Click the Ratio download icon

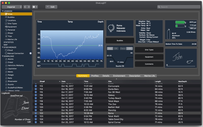[x=6, y=78]
